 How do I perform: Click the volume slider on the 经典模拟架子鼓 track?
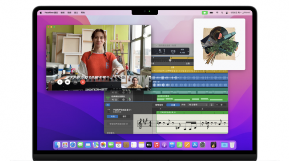pos(123,100)
